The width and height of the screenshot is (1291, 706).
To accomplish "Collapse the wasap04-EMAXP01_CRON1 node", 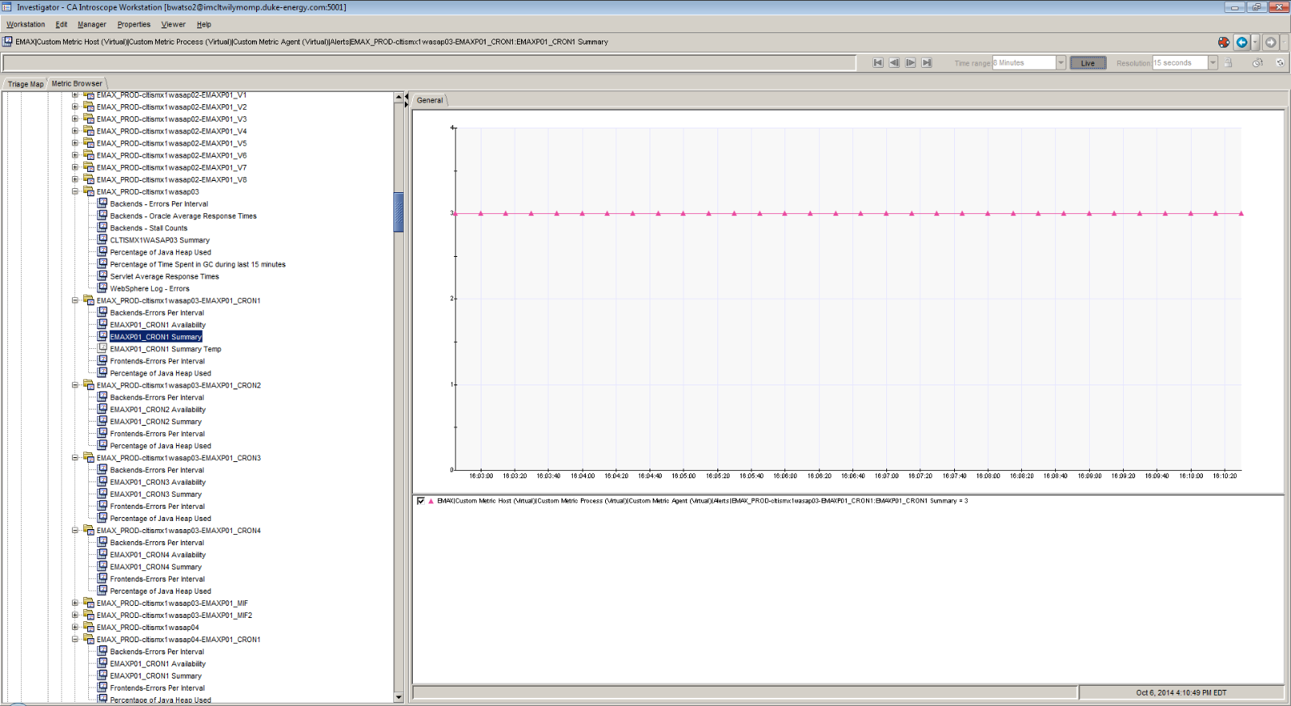I will [75, 639].
